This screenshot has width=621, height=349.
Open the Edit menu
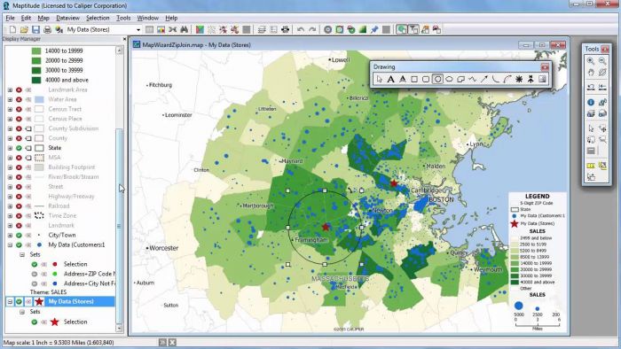click(26, 19)
